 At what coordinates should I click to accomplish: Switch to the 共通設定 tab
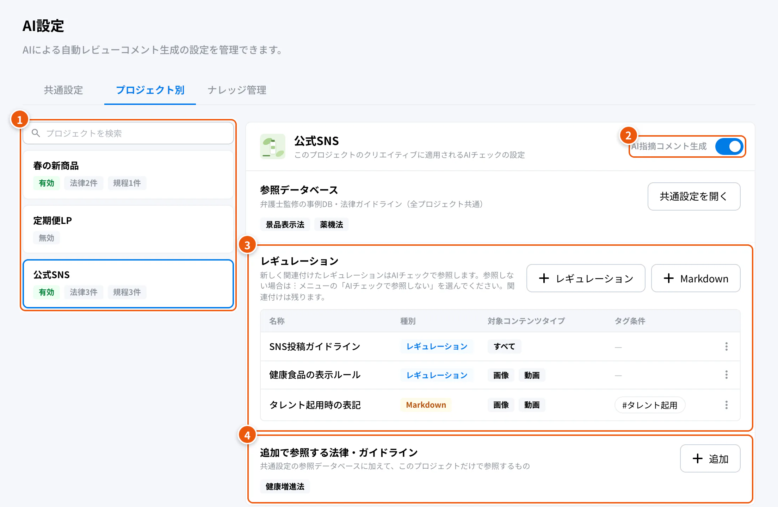(x=63, y=90)
